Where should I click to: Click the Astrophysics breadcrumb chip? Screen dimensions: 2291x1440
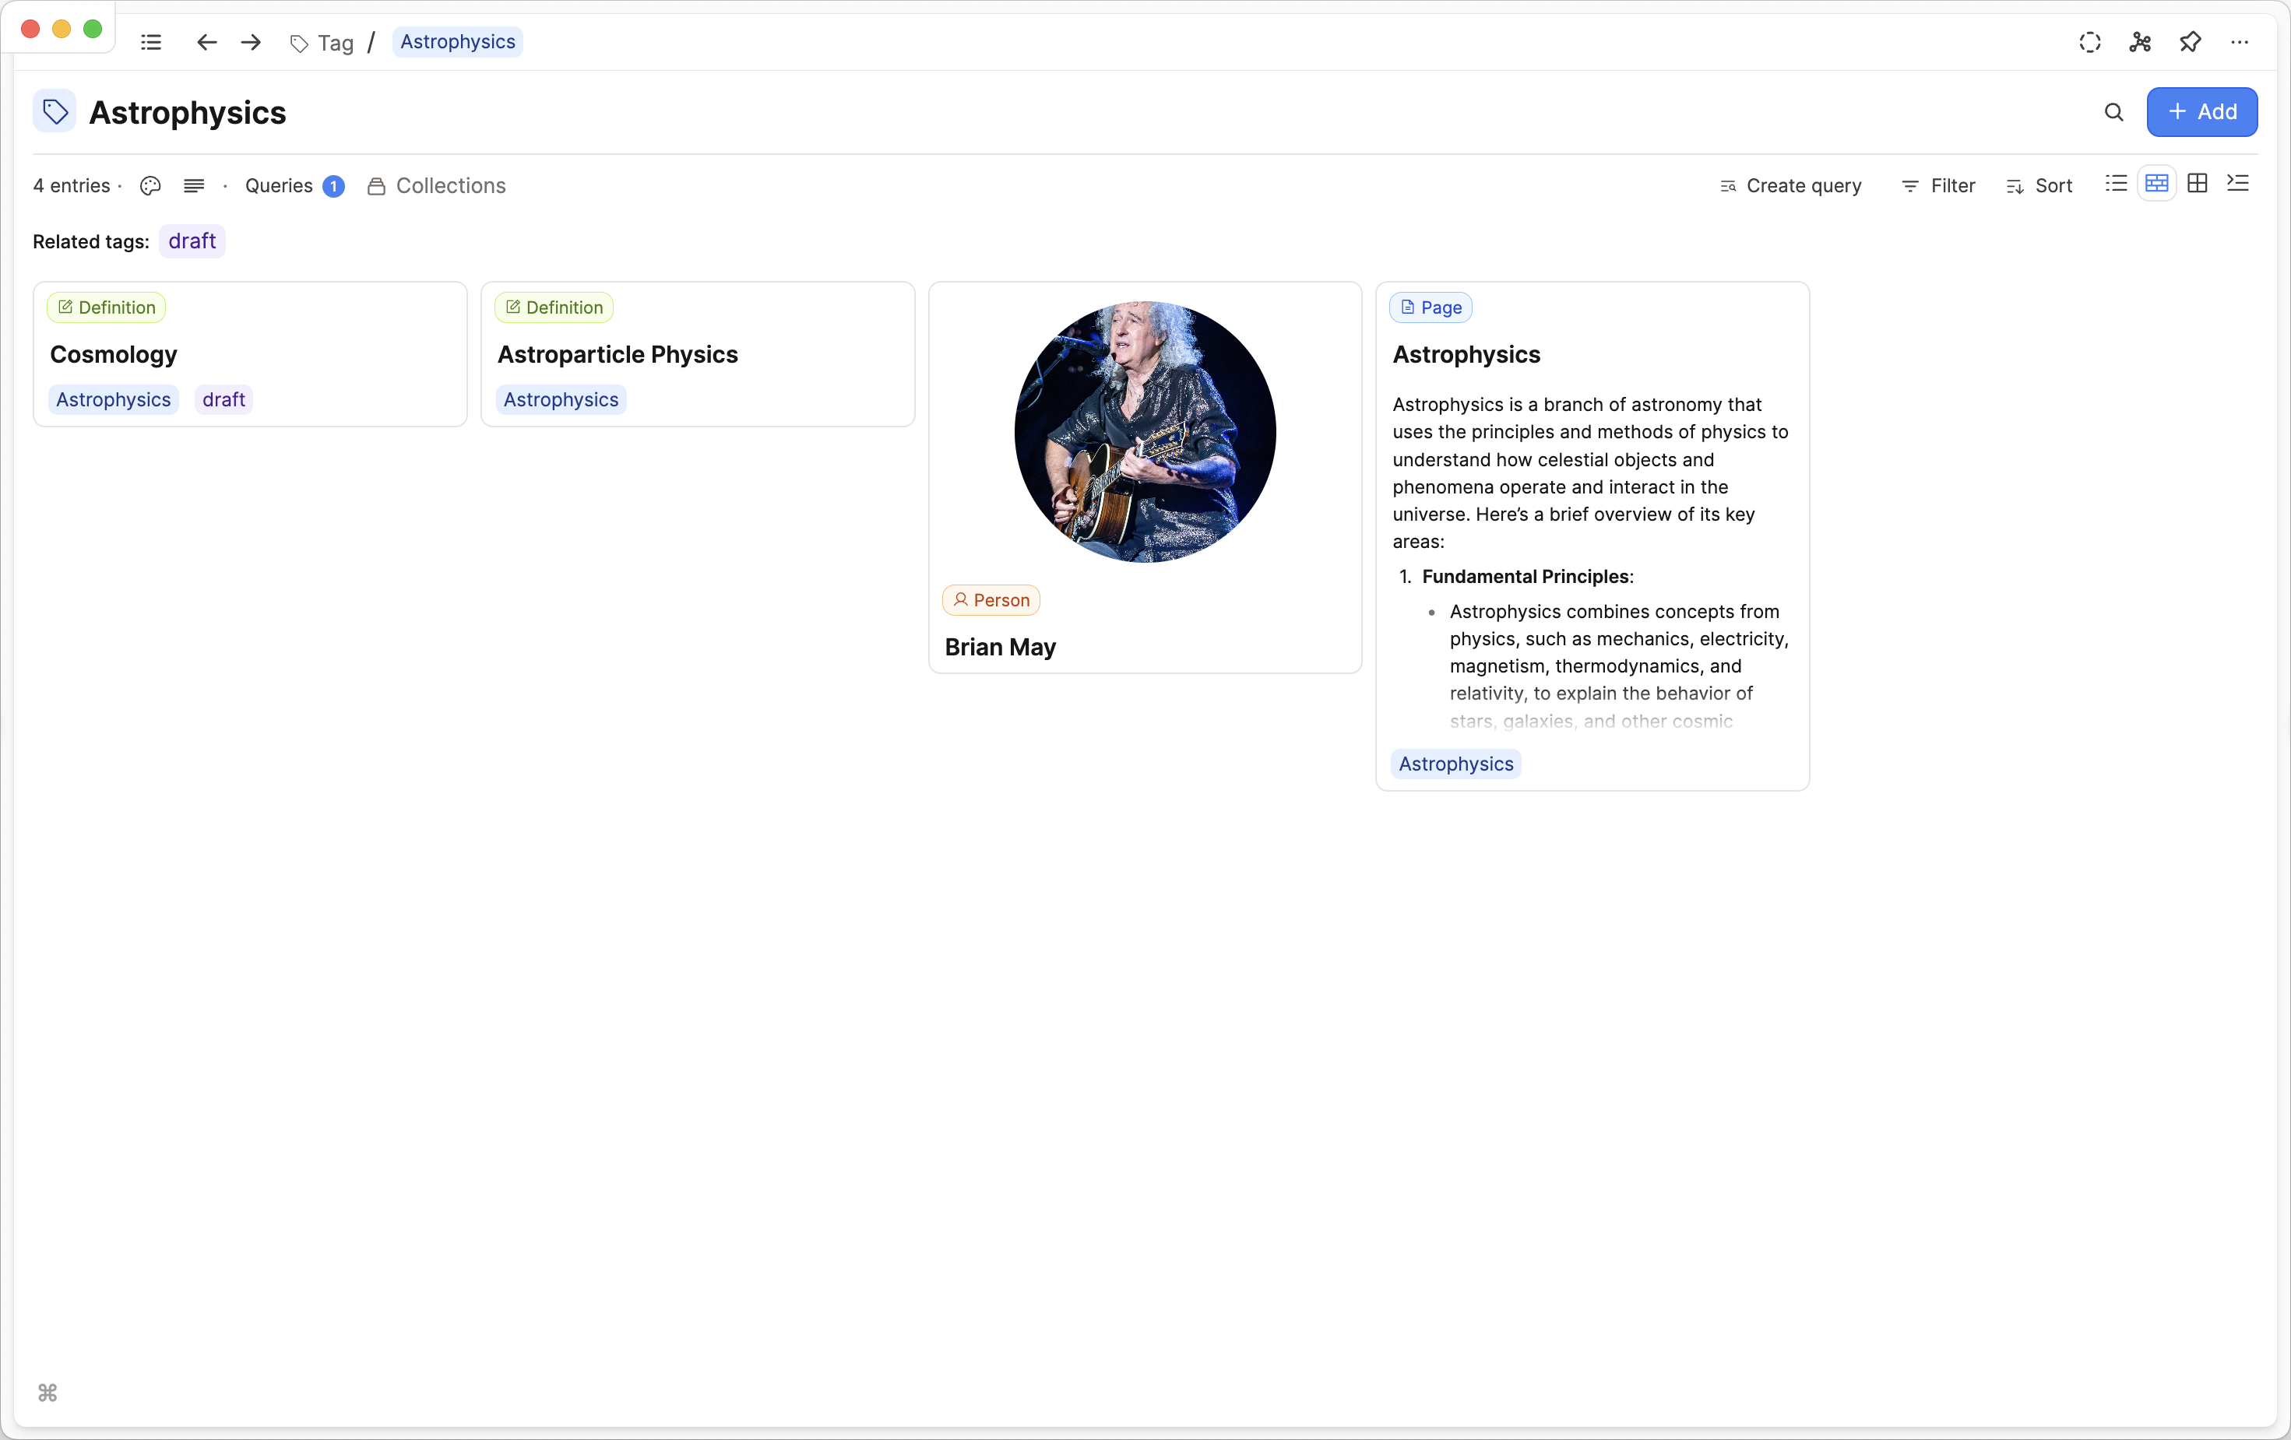click(458, 42)
